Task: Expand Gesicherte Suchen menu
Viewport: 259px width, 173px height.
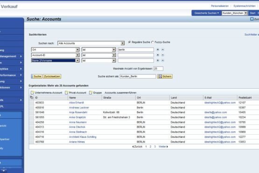Action: pos(206,13)
